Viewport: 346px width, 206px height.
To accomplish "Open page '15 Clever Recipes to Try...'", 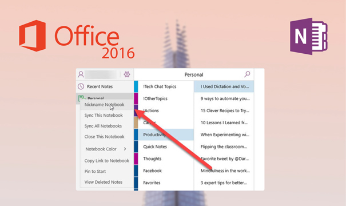I will coord(224,110).
